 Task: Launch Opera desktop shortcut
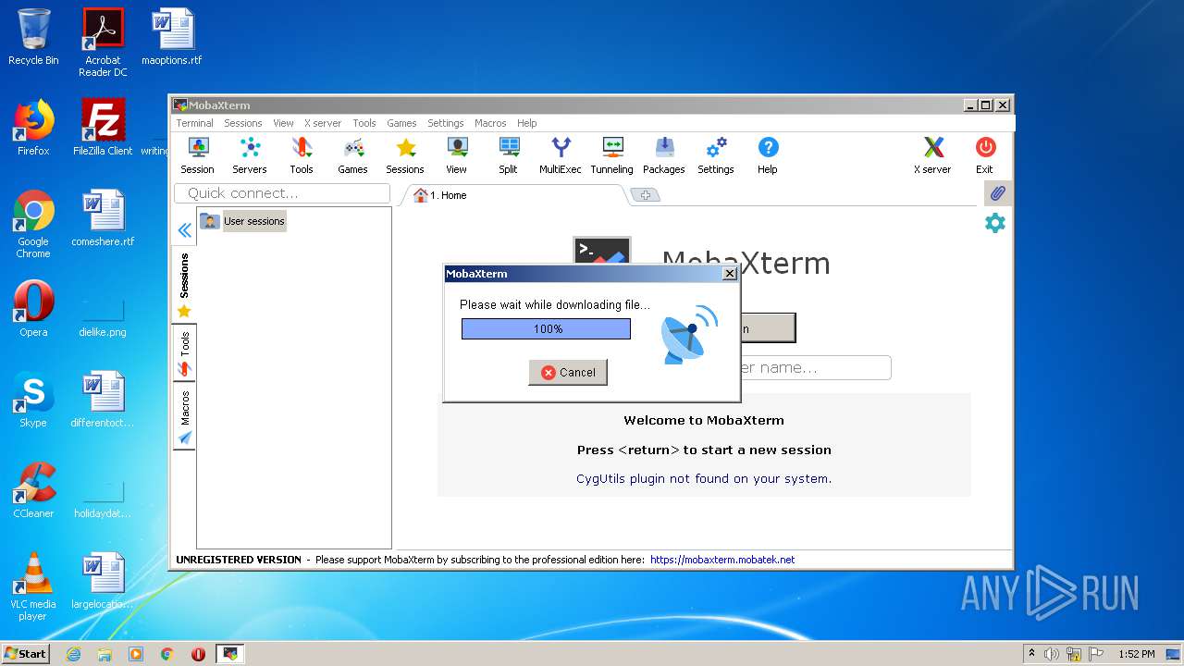(x=33, y=309)
